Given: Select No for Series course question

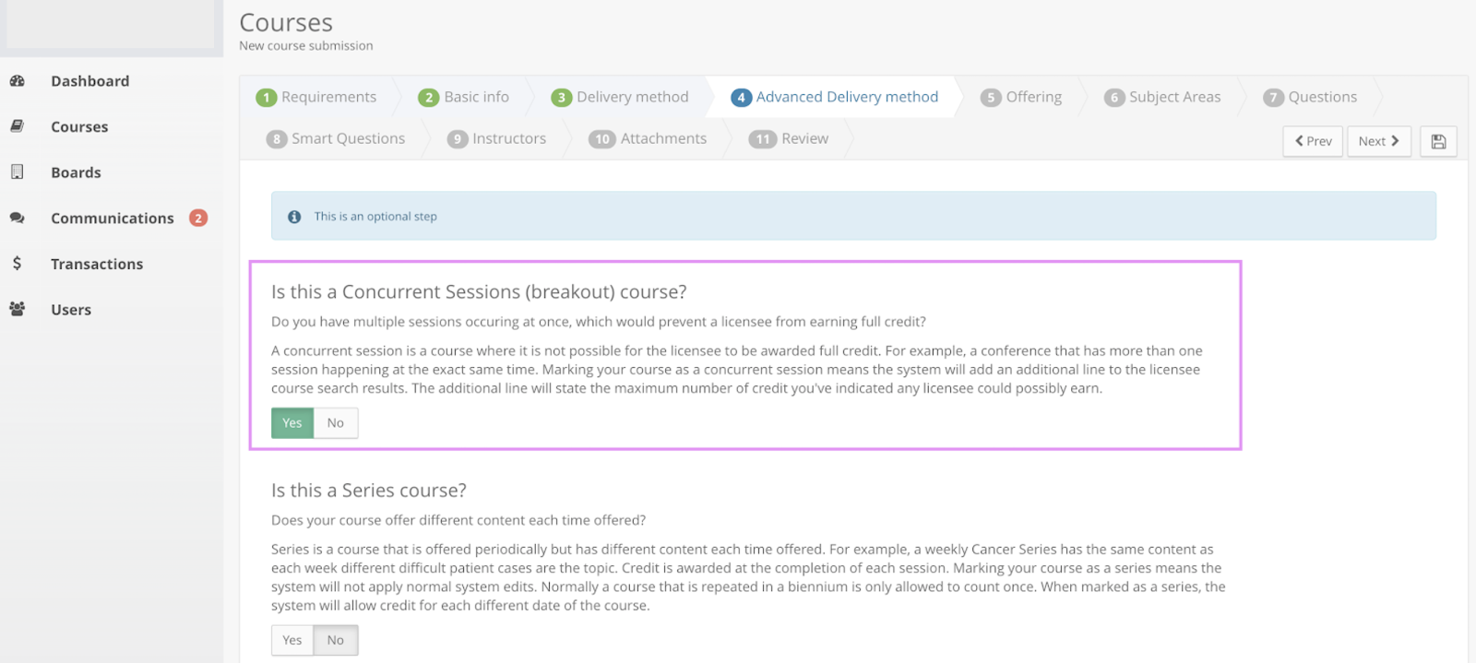Looking at the screenshot, I should point(336,640).
